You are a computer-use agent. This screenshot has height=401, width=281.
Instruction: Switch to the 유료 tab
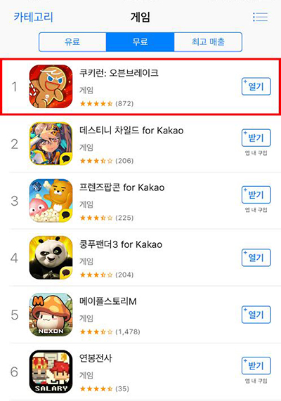coord(72,41)
